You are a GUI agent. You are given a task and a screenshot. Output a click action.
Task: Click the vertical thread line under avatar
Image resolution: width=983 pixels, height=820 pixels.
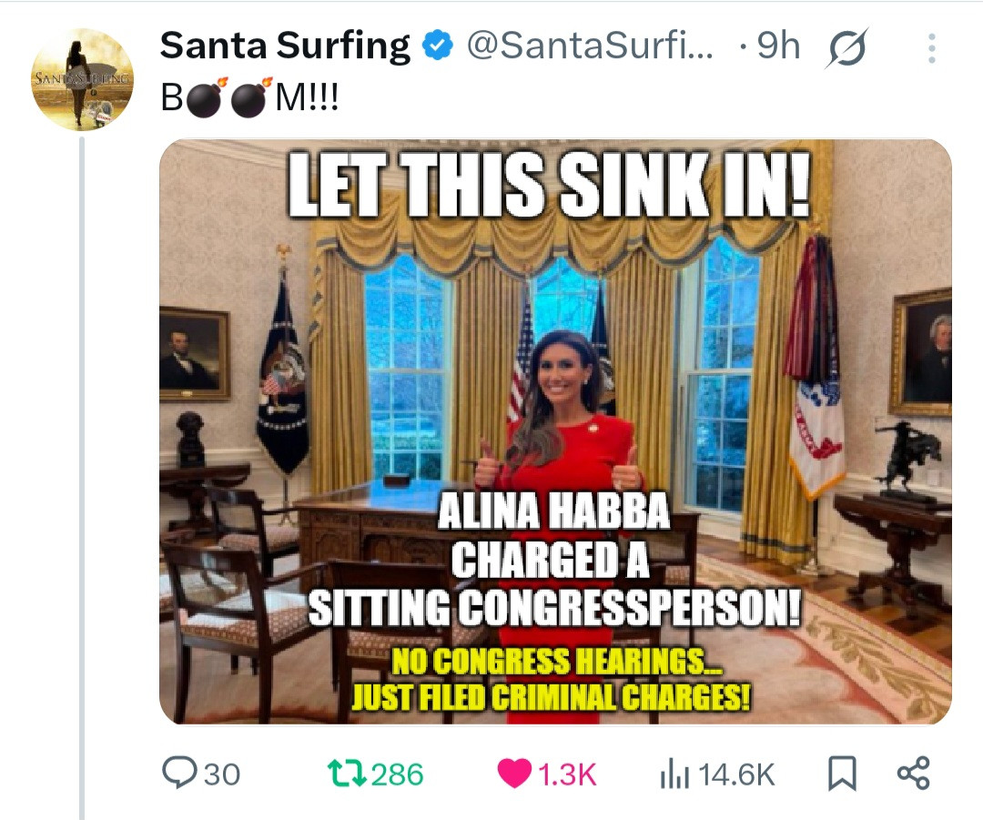82,479
